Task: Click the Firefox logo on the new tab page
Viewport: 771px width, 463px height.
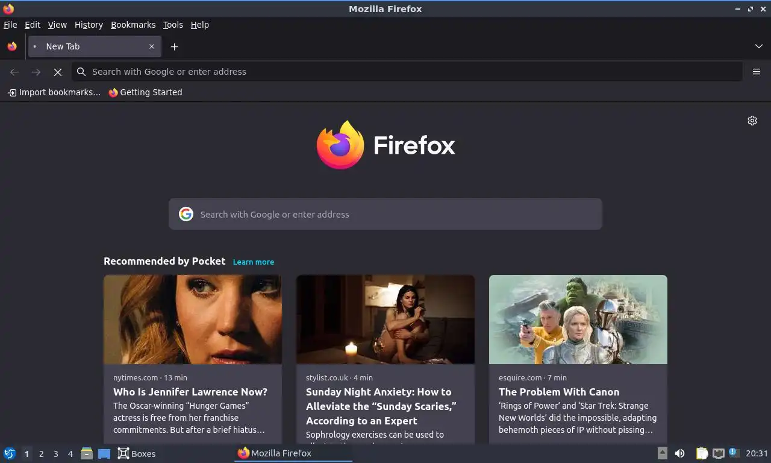Action: tap(385, 145)
